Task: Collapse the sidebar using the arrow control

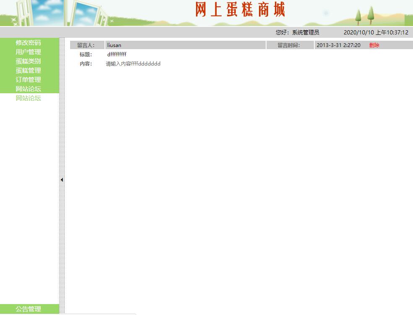Action: tap(62, 179)
